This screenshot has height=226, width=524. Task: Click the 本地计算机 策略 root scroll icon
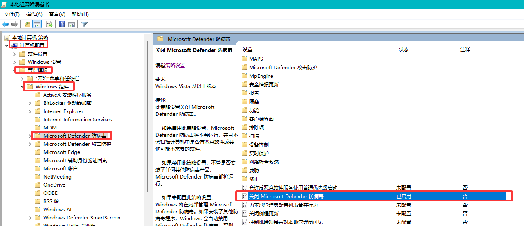7,37
